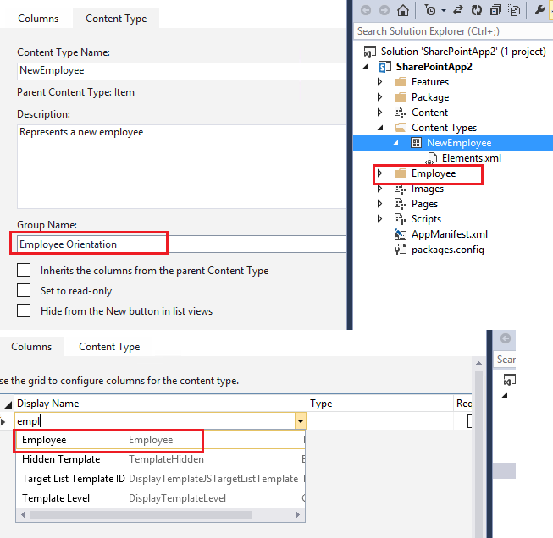Click the Home icon in Solution Explorer
This screenshot has width=553, height=538.
(x=403, y=10)
